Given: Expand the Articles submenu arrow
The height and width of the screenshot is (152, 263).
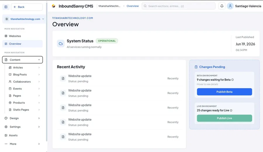Looking at the screenshot, I should [39, 67].
